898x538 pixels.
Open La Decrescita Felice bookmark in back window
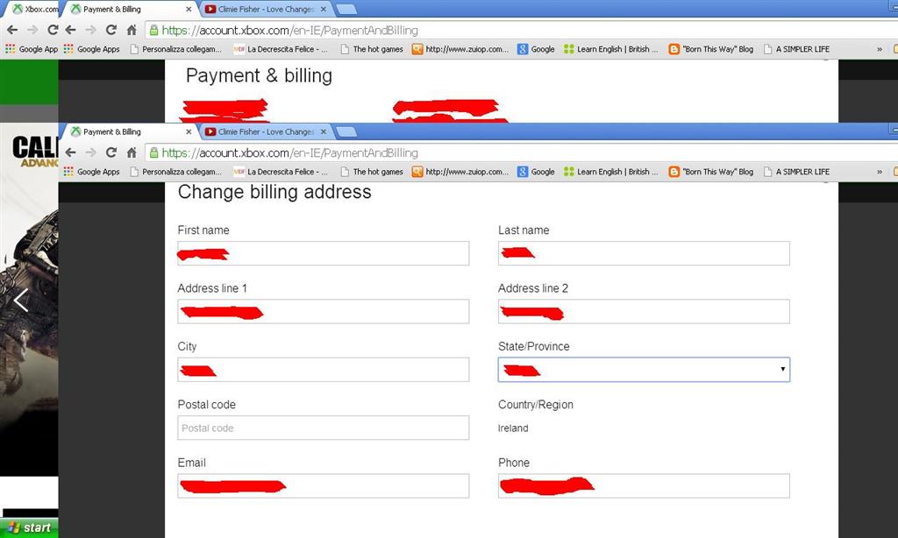281,49
